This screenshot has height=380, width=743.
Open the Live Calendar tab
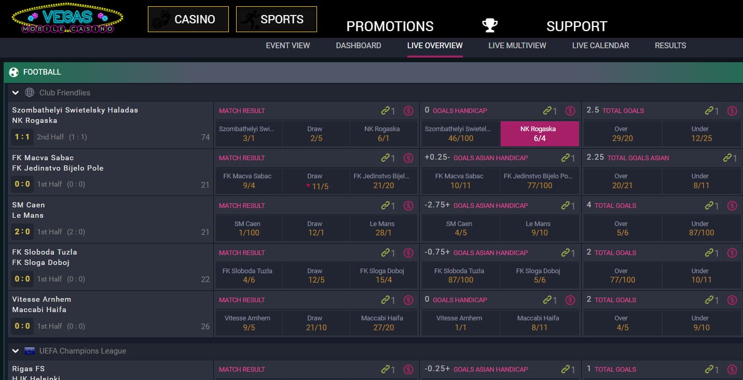click(600, 46)
